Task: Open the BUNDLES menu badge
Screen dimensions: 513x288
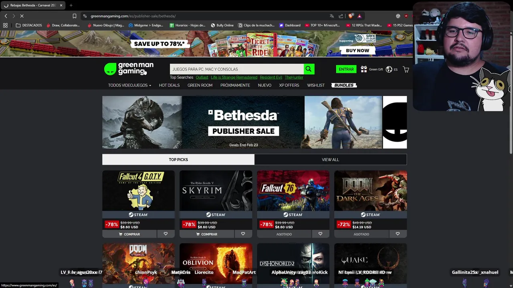Action: (x=344, y=85)
